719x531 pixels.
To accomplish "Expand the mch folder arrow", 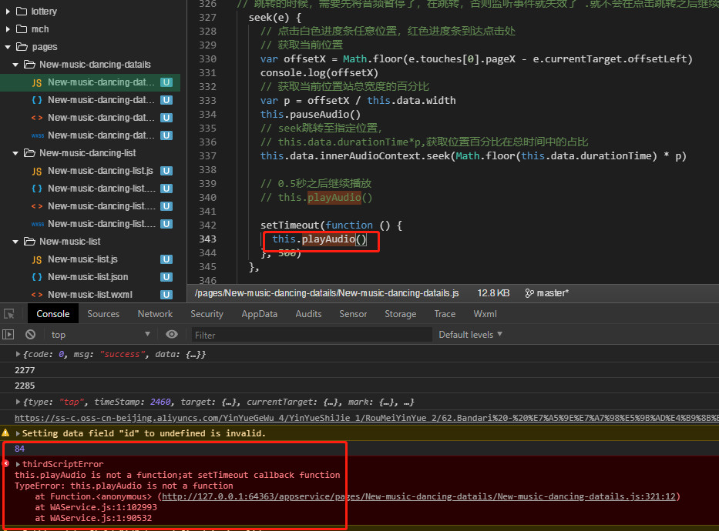I will (x=8, y=29).
